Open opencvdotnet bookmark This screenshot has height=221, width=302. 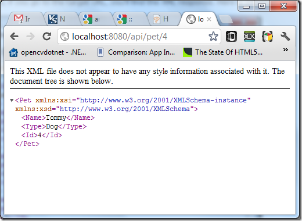coord(48,52)
